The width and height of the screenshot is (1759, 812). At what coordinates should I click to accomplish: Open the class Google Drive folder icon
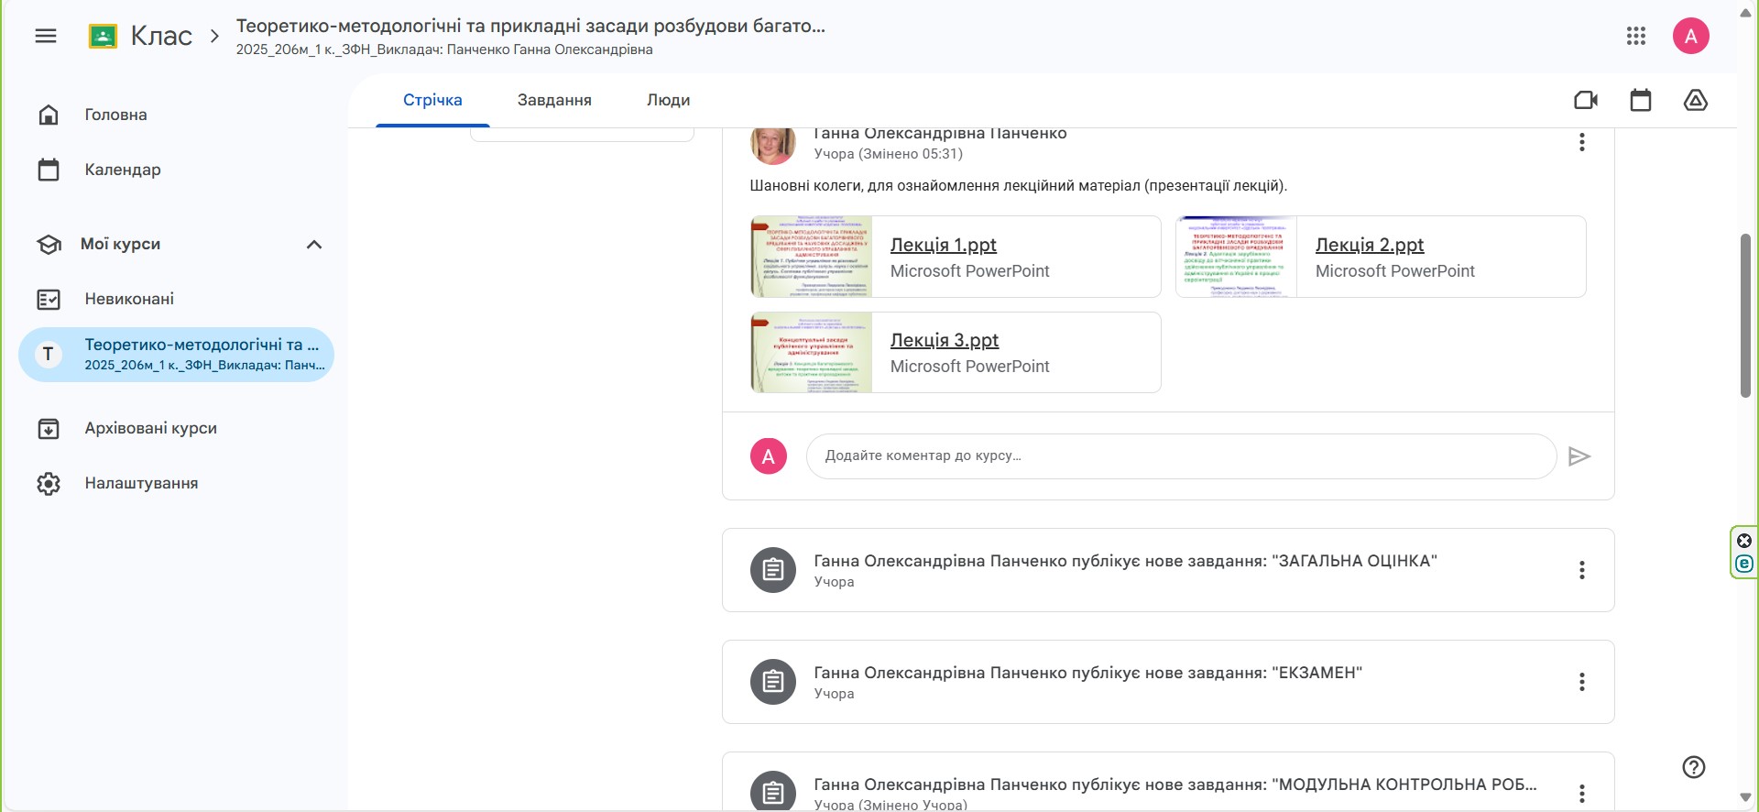pyautogui.click(x=1696, y=100)
